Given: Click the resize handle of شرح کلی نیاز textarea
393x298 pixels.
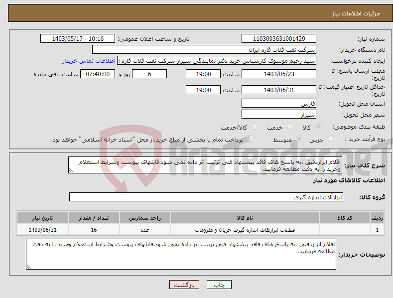Looking at the screenshot, I should pos(71,171).
